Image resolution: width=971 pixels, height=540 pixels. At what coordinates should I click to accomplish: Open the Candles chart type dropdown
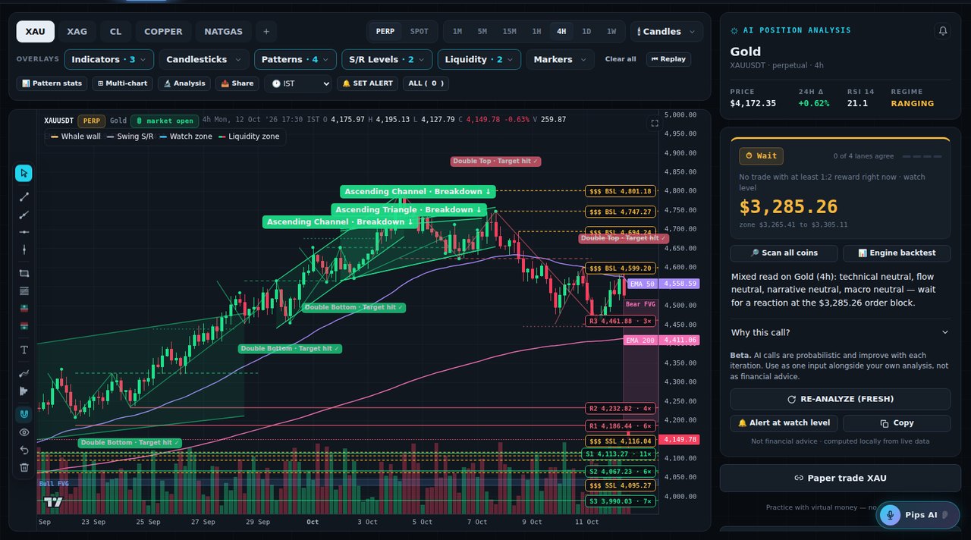pyautogui.click(x=666, y=32)
